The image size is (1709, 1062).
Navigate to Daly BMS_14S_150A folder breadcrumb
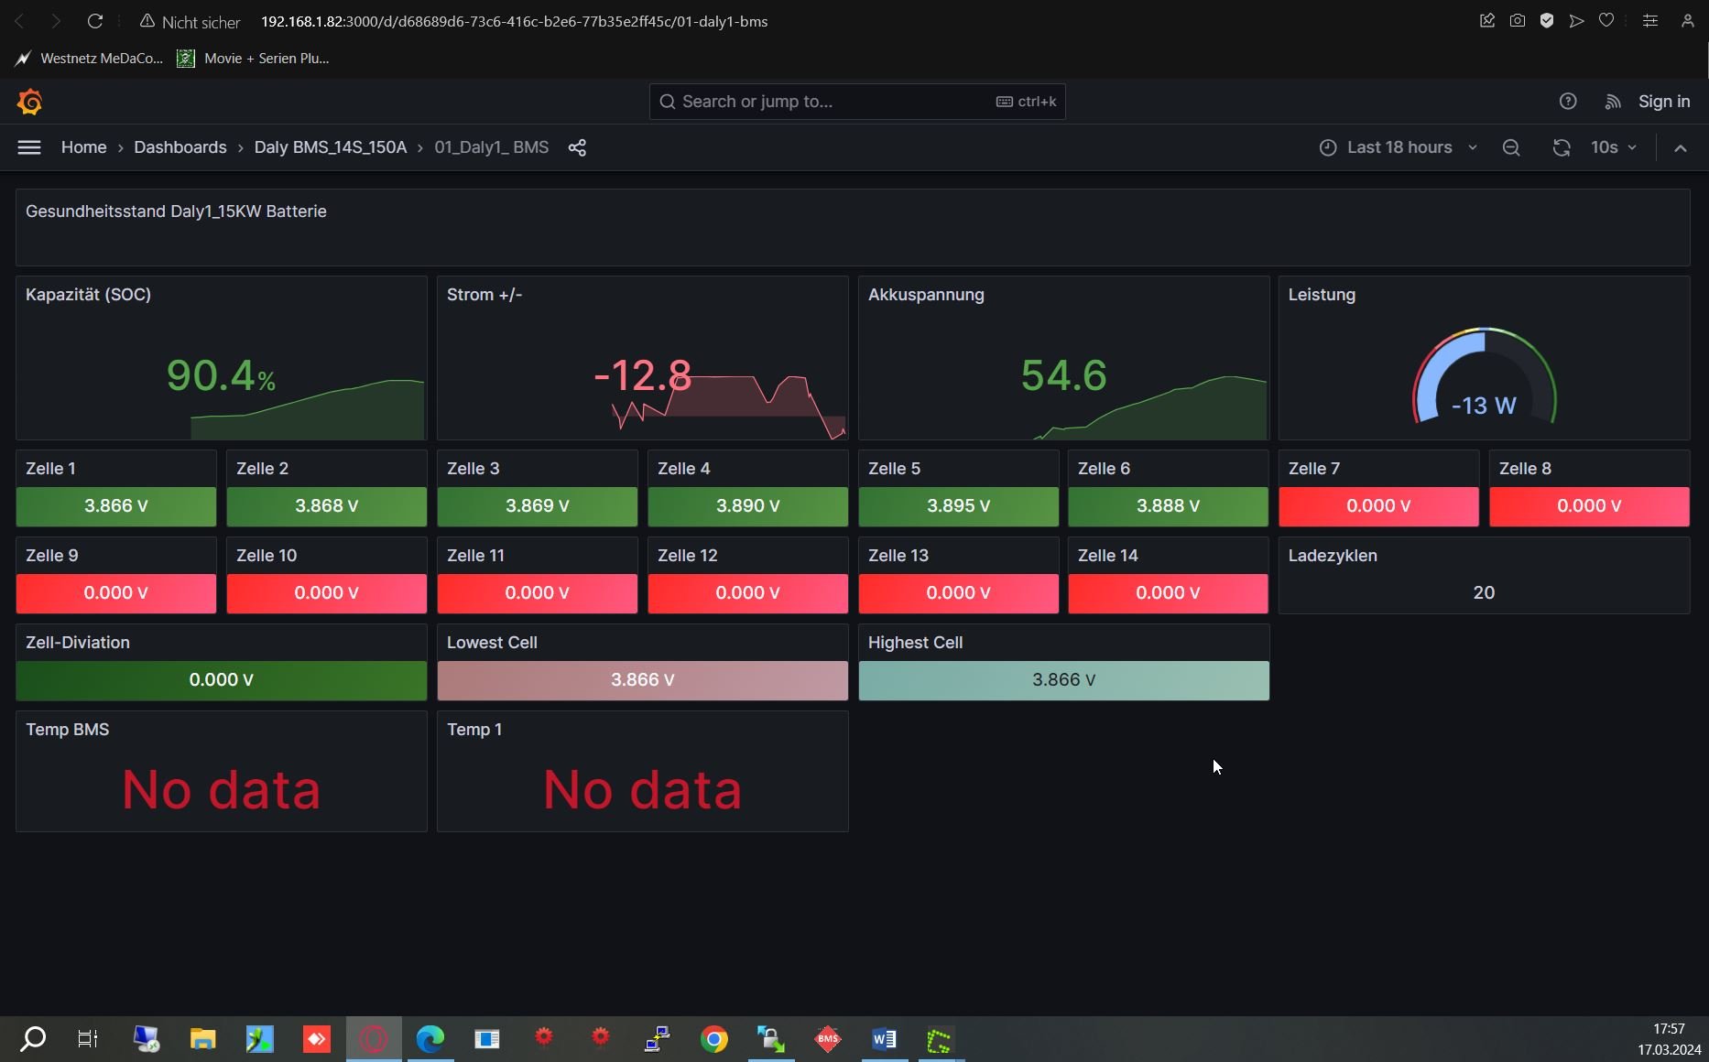(x=330, y=147)
